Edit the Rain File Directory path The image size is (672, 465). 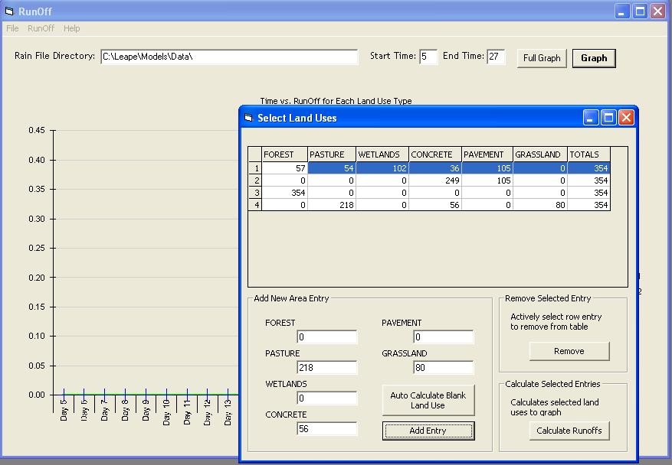[230, 57]
